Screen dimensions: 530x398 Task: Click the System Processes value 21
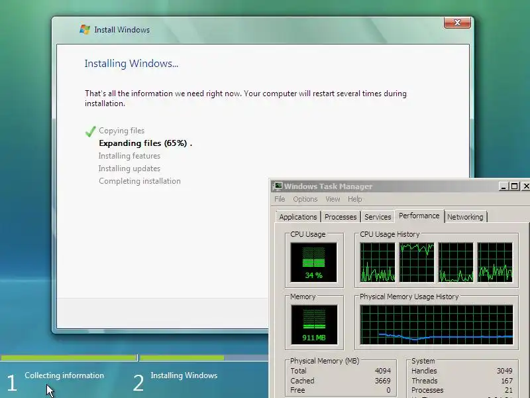(x=509, y=390)
